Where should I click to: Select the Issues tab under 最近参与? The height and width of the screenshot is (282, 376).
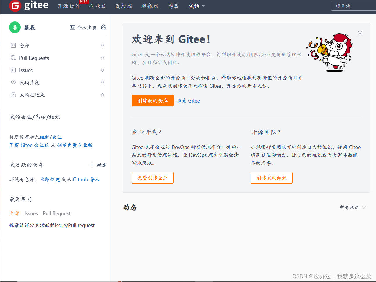[31, 213]
